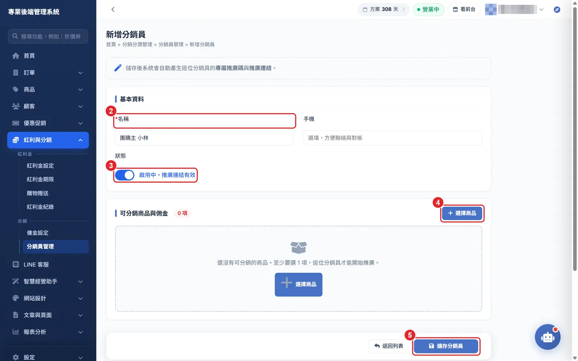Click the 智慧經營助手 magic wand icon
Viewport: 578px width, 361px height.
pos(16,281)
